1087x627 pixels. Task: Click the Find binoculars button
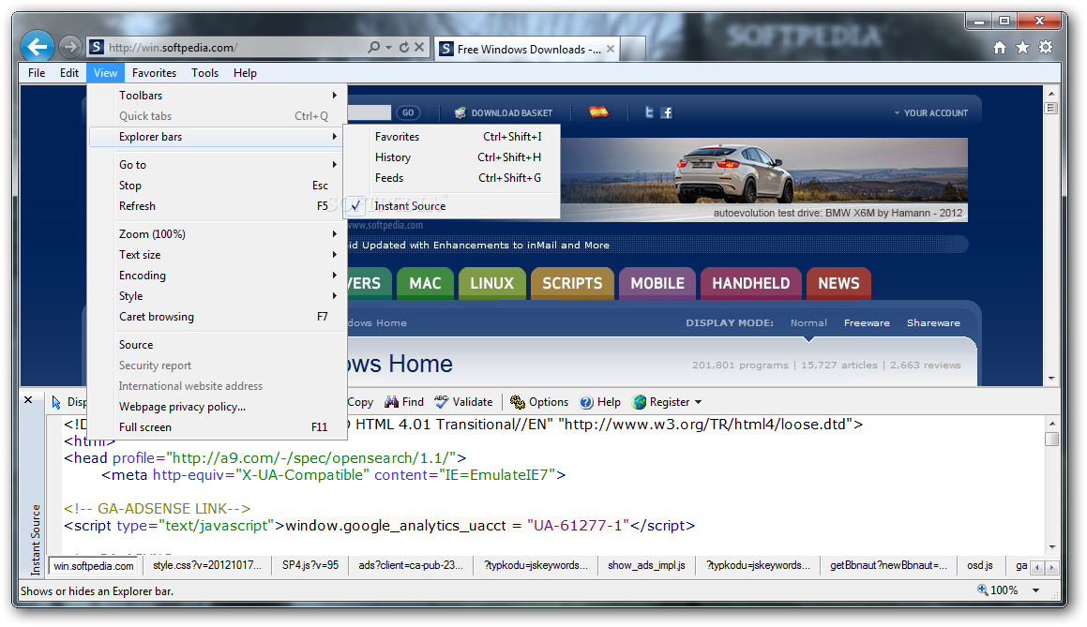point(404,402)
